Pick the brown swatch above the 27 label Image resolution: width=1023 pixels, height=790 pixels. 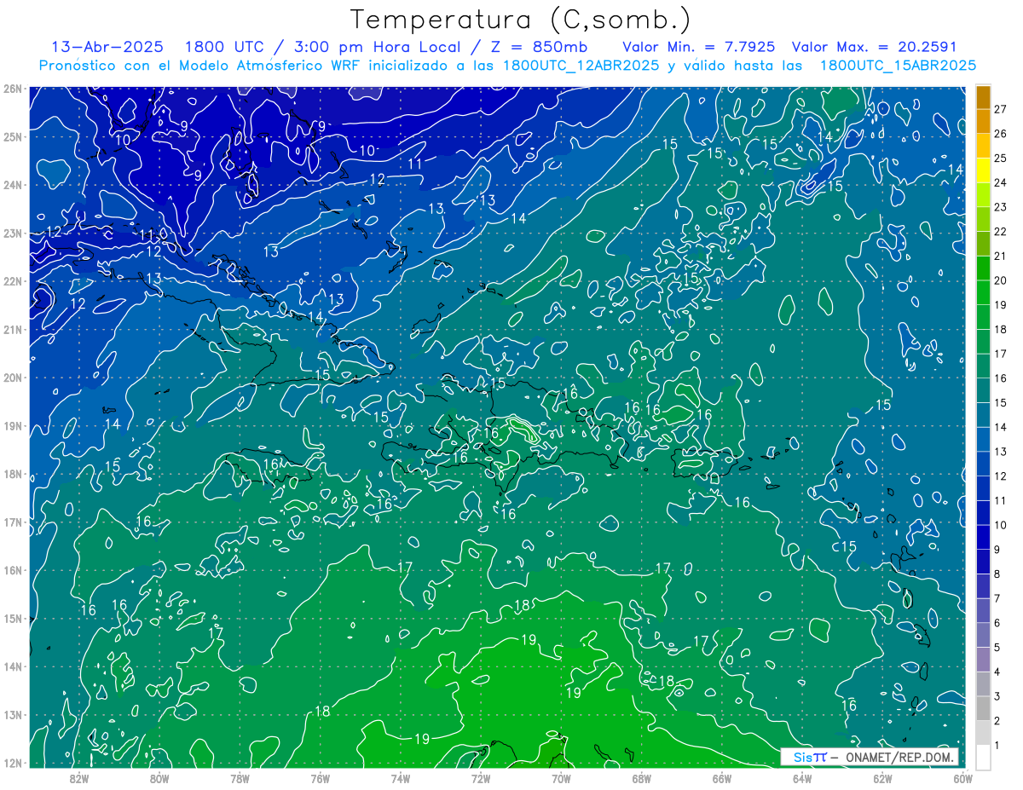click(x=983, y=97)
